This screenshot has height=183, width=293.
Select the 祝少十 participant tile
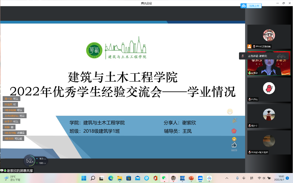tap(269, 116)
